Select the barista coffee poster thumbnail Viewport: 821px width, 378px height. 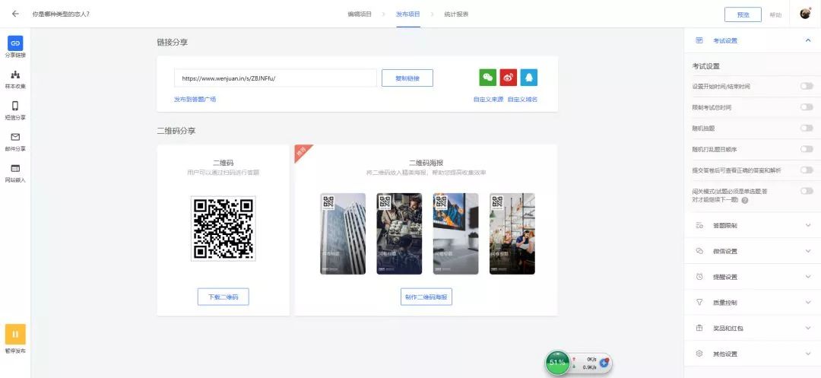pyautogui.click(x=400, y=233)
